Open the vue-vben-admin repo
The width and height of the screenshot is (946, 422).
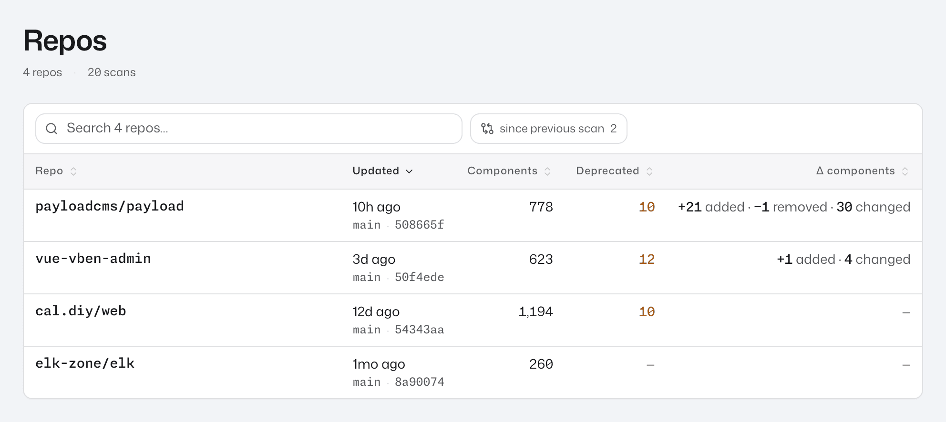(93, 259)
